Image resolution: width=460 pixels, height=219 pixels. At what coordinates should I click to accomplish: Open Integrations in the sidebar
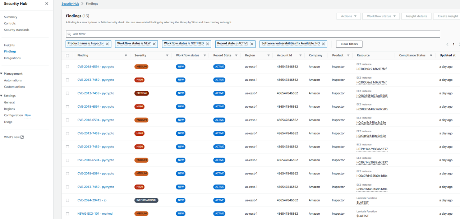coord(12,58)
